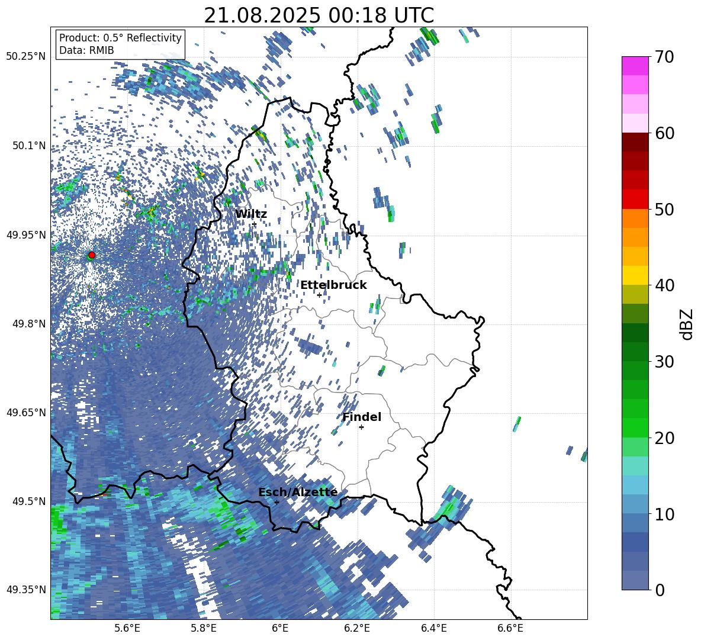Click the Product: 0.5° Reflectivity text
The width and height of the screenshot is (701, 640).
click(x=120, y=37)
